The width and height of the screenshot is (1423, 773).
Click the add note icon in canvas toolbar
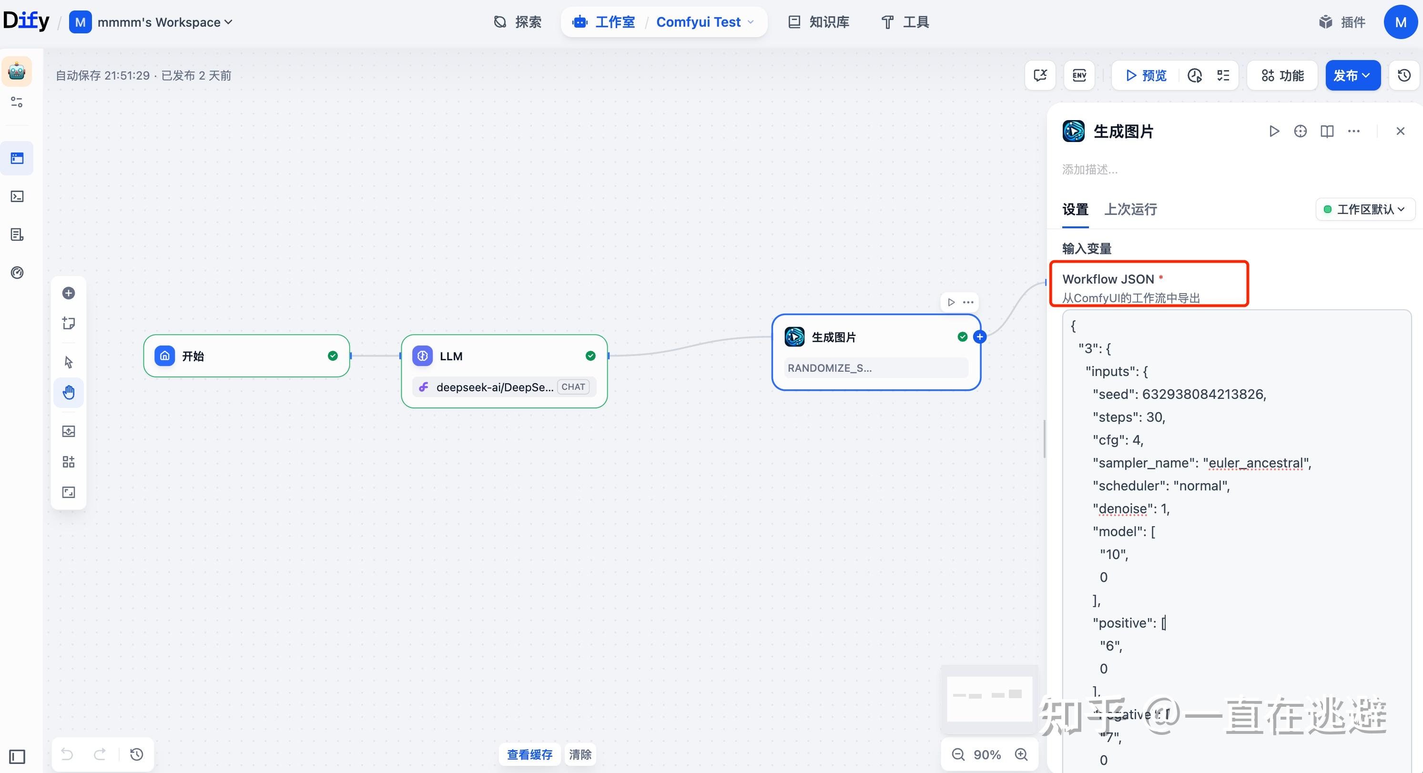[x=69, y=323]
